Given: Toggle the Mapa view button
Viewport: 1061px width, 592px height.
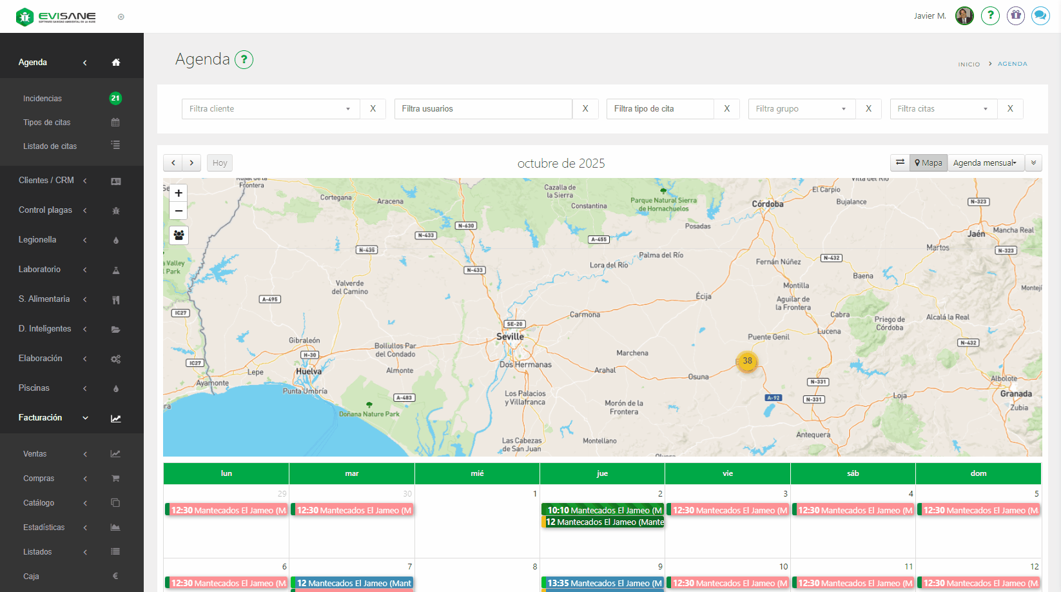Looking at the screenshot, I should pos(928,163).
